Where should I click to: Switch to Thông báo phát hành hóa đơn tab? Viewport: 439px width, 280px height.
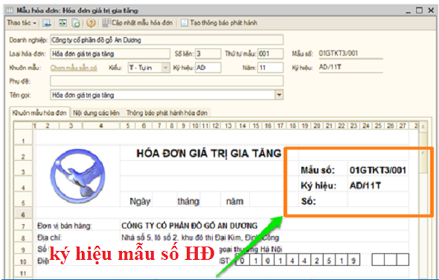pos(167,113)
